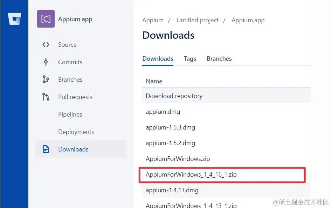Click the Branches fork icon in sidebar
Viewport: 331px width, 208px height.
coord(46,80)
